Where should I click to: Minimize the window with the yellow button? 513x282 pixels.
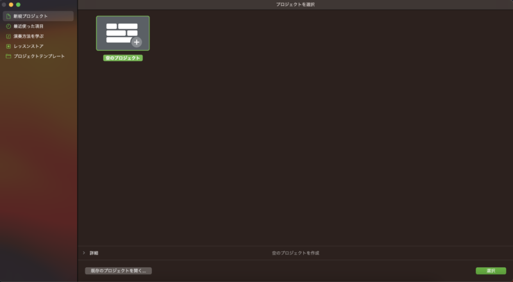pos(11,4)
